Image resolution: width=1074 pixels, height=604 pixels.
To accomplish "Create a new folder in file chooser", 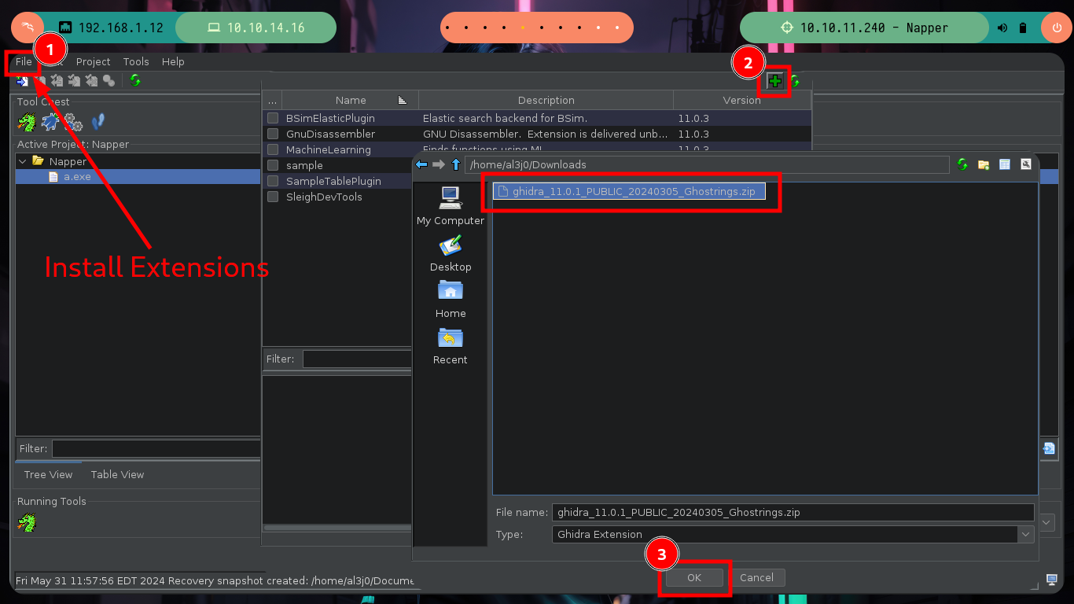I will pos(984,164).
